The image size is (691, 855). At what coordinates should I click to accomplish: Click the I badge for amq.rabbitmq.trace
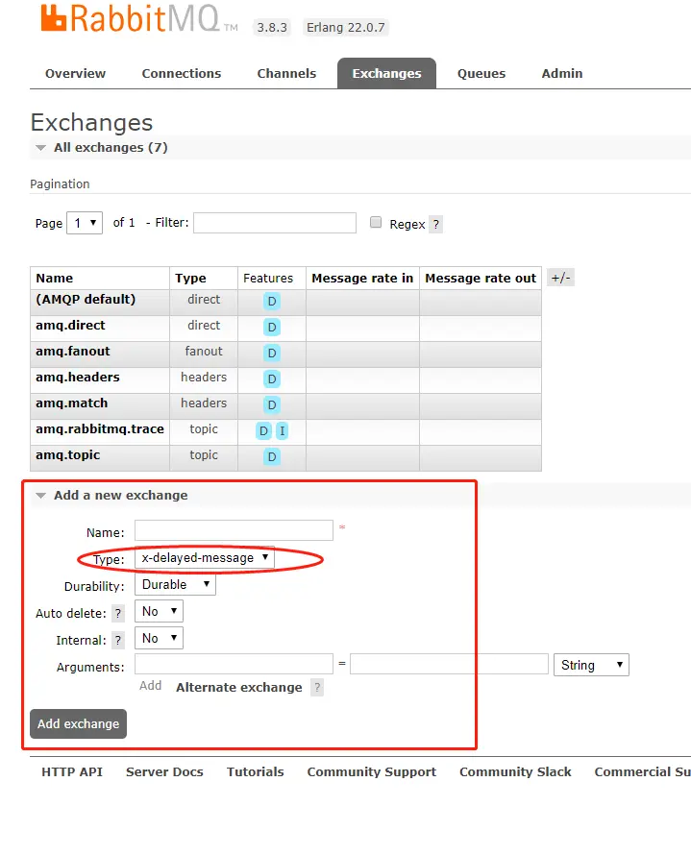282,430
